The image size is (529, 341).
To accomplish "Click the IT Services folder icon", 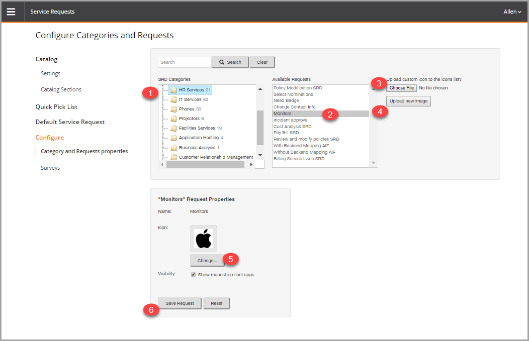I will [x=174, y=98].
